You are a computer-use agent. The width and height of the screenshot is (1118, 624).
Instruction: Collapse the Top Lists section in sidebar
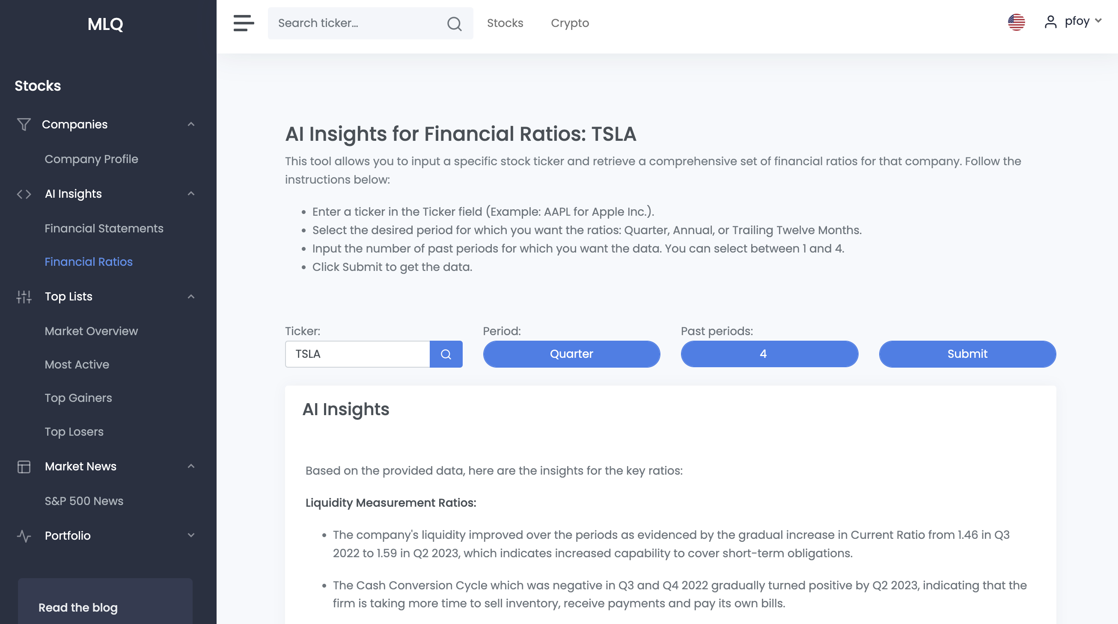click(x=190, y=295)
